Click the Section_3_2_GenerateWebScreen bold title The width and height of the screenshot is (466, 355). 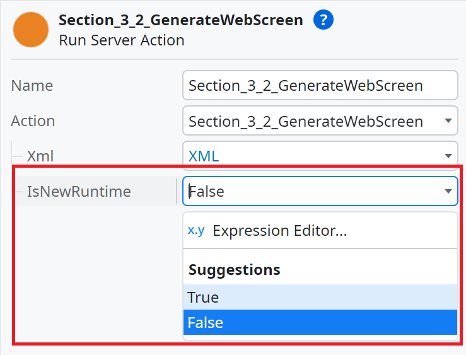180,20
